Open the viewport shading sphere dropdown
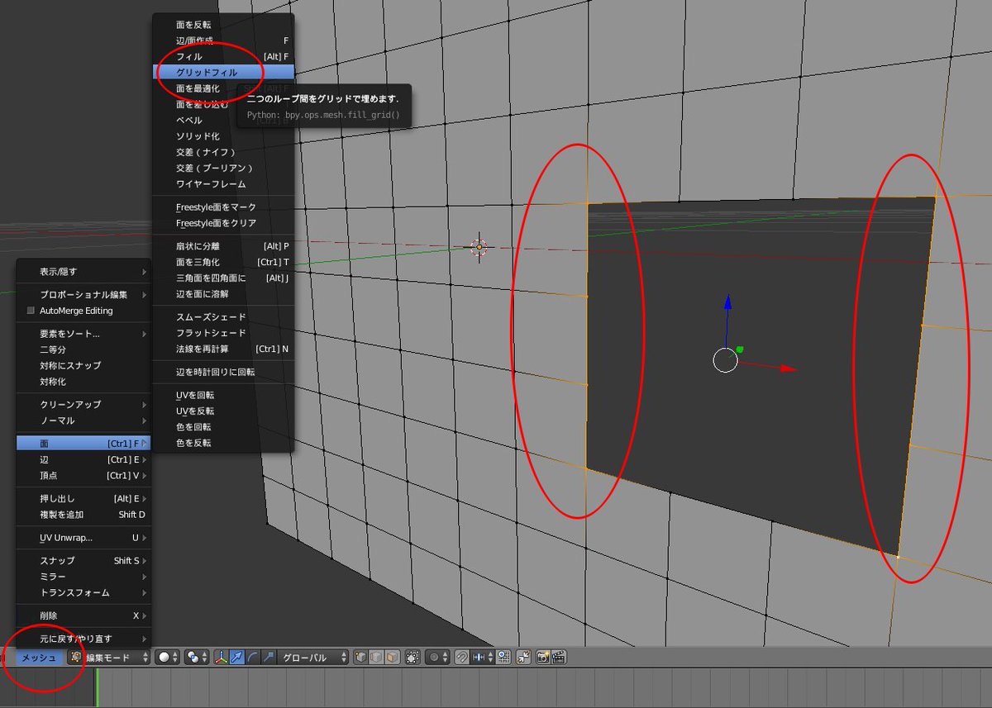This screenshot has width=992, height=708. [x=169, y=658]
